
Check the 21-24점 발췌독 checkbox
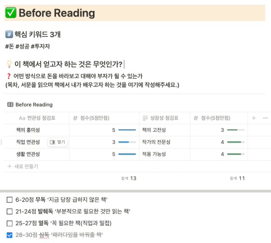(x=9, y=211)
